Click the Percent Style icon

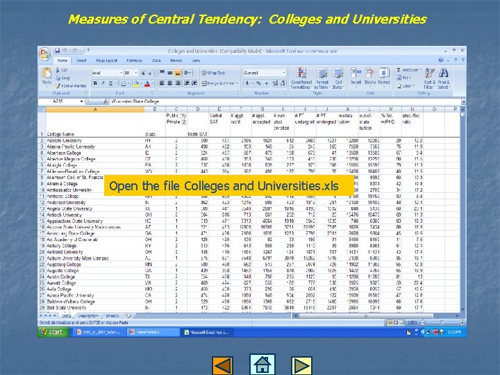pos(258,83)
